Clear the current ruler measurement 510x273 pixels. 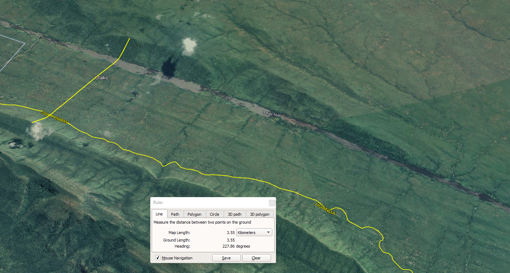point(256,258)
